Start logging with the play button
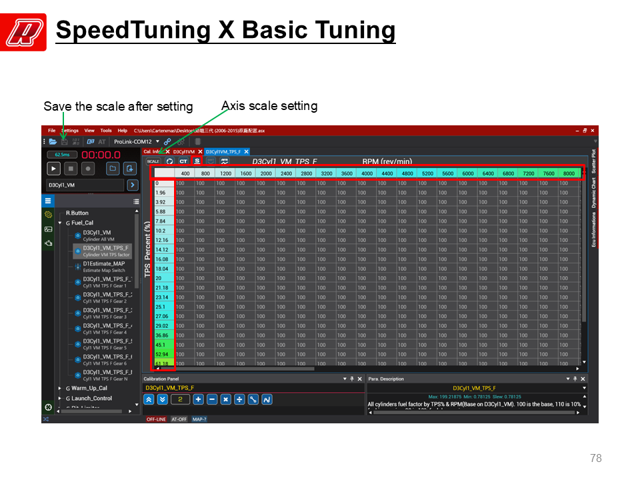 point(53,168)
